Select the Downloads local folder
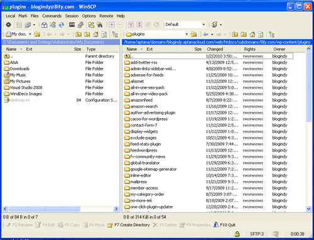314x240 pixels. point(17,68)
